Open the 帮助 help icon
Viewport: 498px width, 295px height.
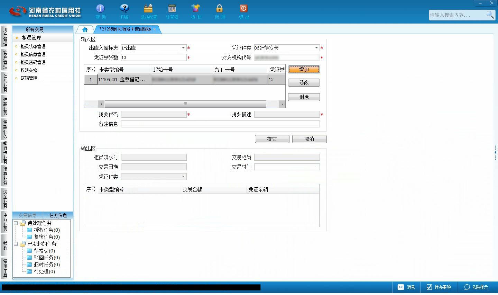(x=100, y=9)
